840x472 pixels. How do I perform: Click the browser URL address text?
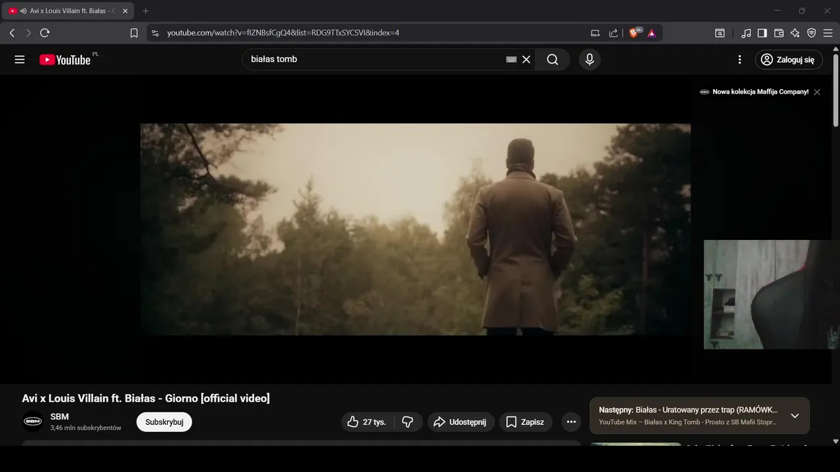tap(283, 33)
